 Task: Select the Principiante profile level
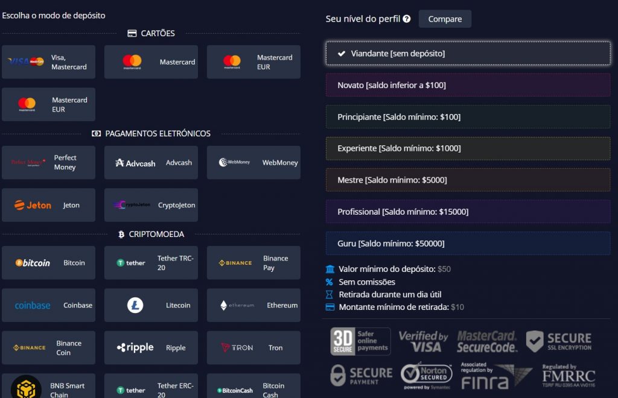point(468,117)
